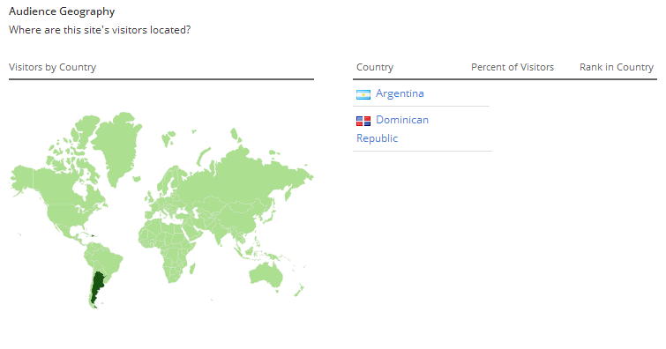Click the Audience Geography title
Screen dimensions: 666x349
point(62,11)
